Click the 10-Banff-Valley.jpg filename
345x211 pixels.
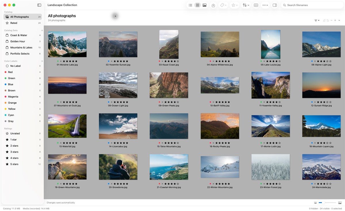pos(220,106)
